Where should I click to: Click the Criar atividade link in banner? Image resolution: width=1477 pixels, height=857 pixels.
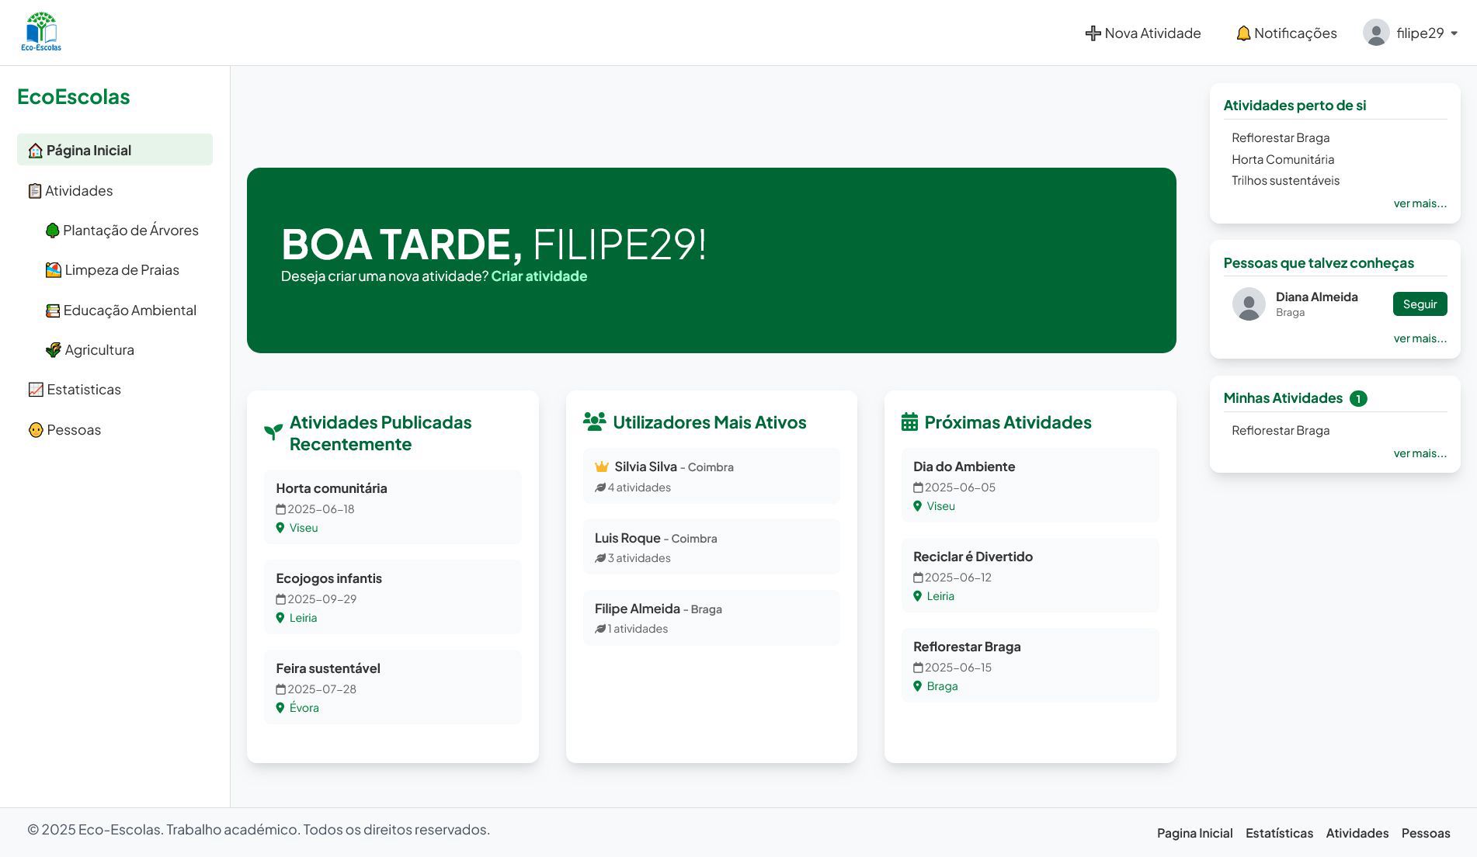click(x=539, y=276)
